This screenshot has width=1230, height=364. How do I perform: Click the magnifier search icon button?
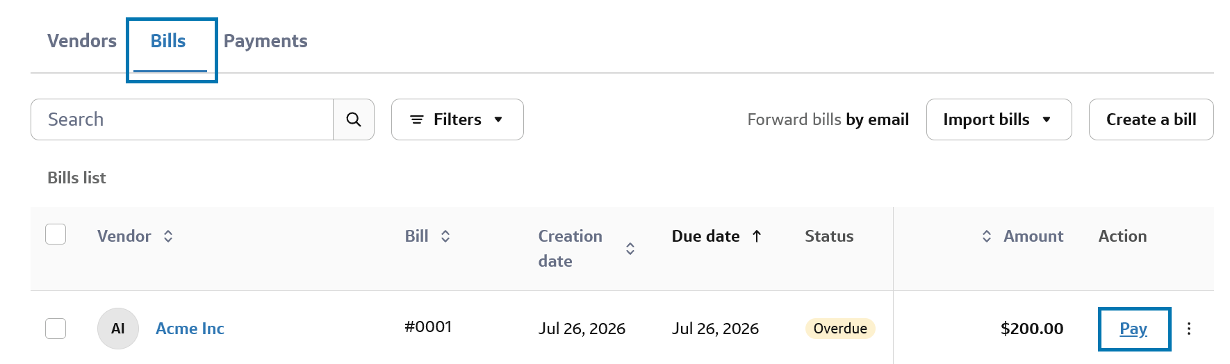pyautogui.click(x=354, y=119)
